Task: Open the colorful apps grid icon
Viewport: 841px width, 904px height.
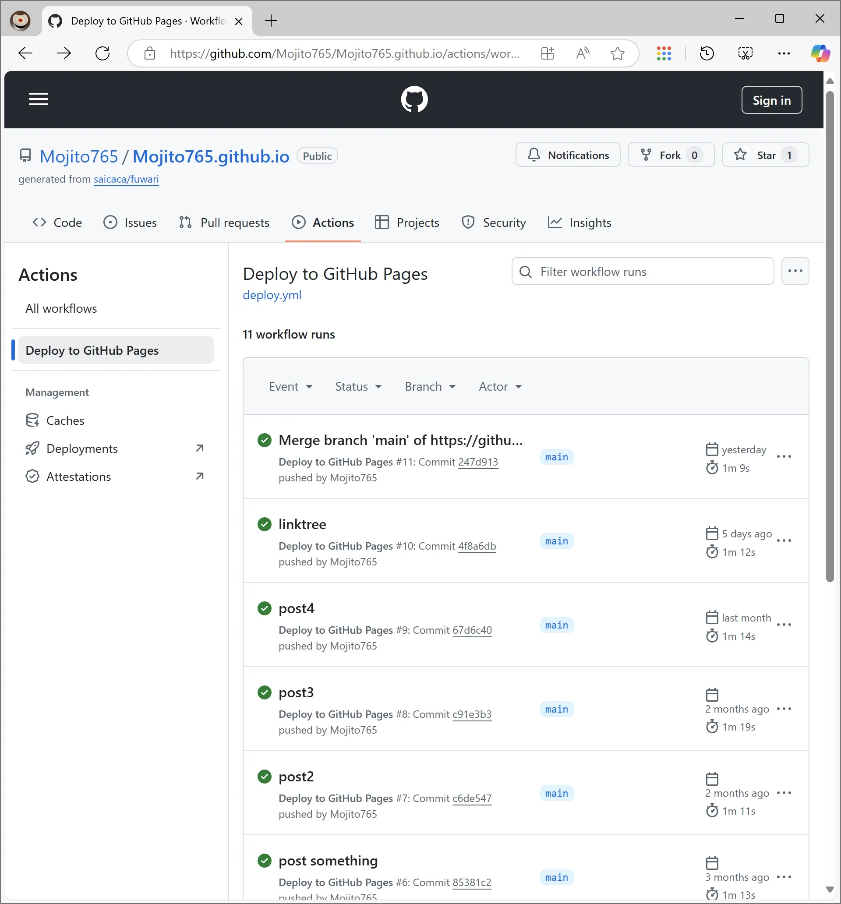Action: click(x=664, y=54)
